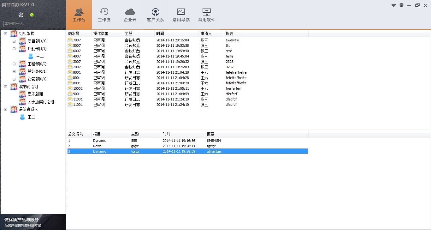The height and width of the screenshot is (230, 431).
Task: Collapse the 最近联系人 node
Action: point(5,109)
